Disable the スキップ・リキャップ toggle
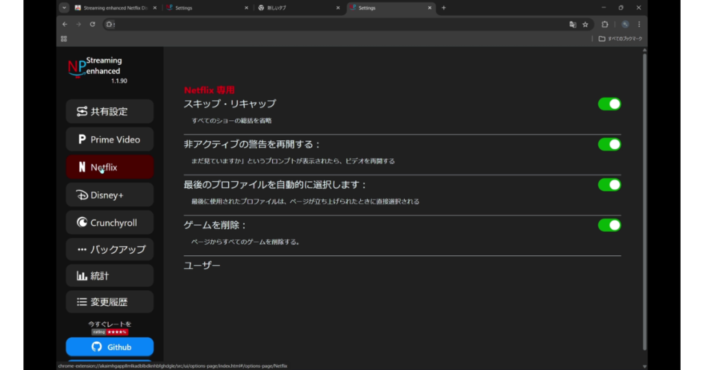The width and height of the screenshot is (704, 370). tap(609, 104)
